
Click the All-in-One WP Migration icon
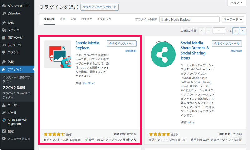[x=4, y=120]
